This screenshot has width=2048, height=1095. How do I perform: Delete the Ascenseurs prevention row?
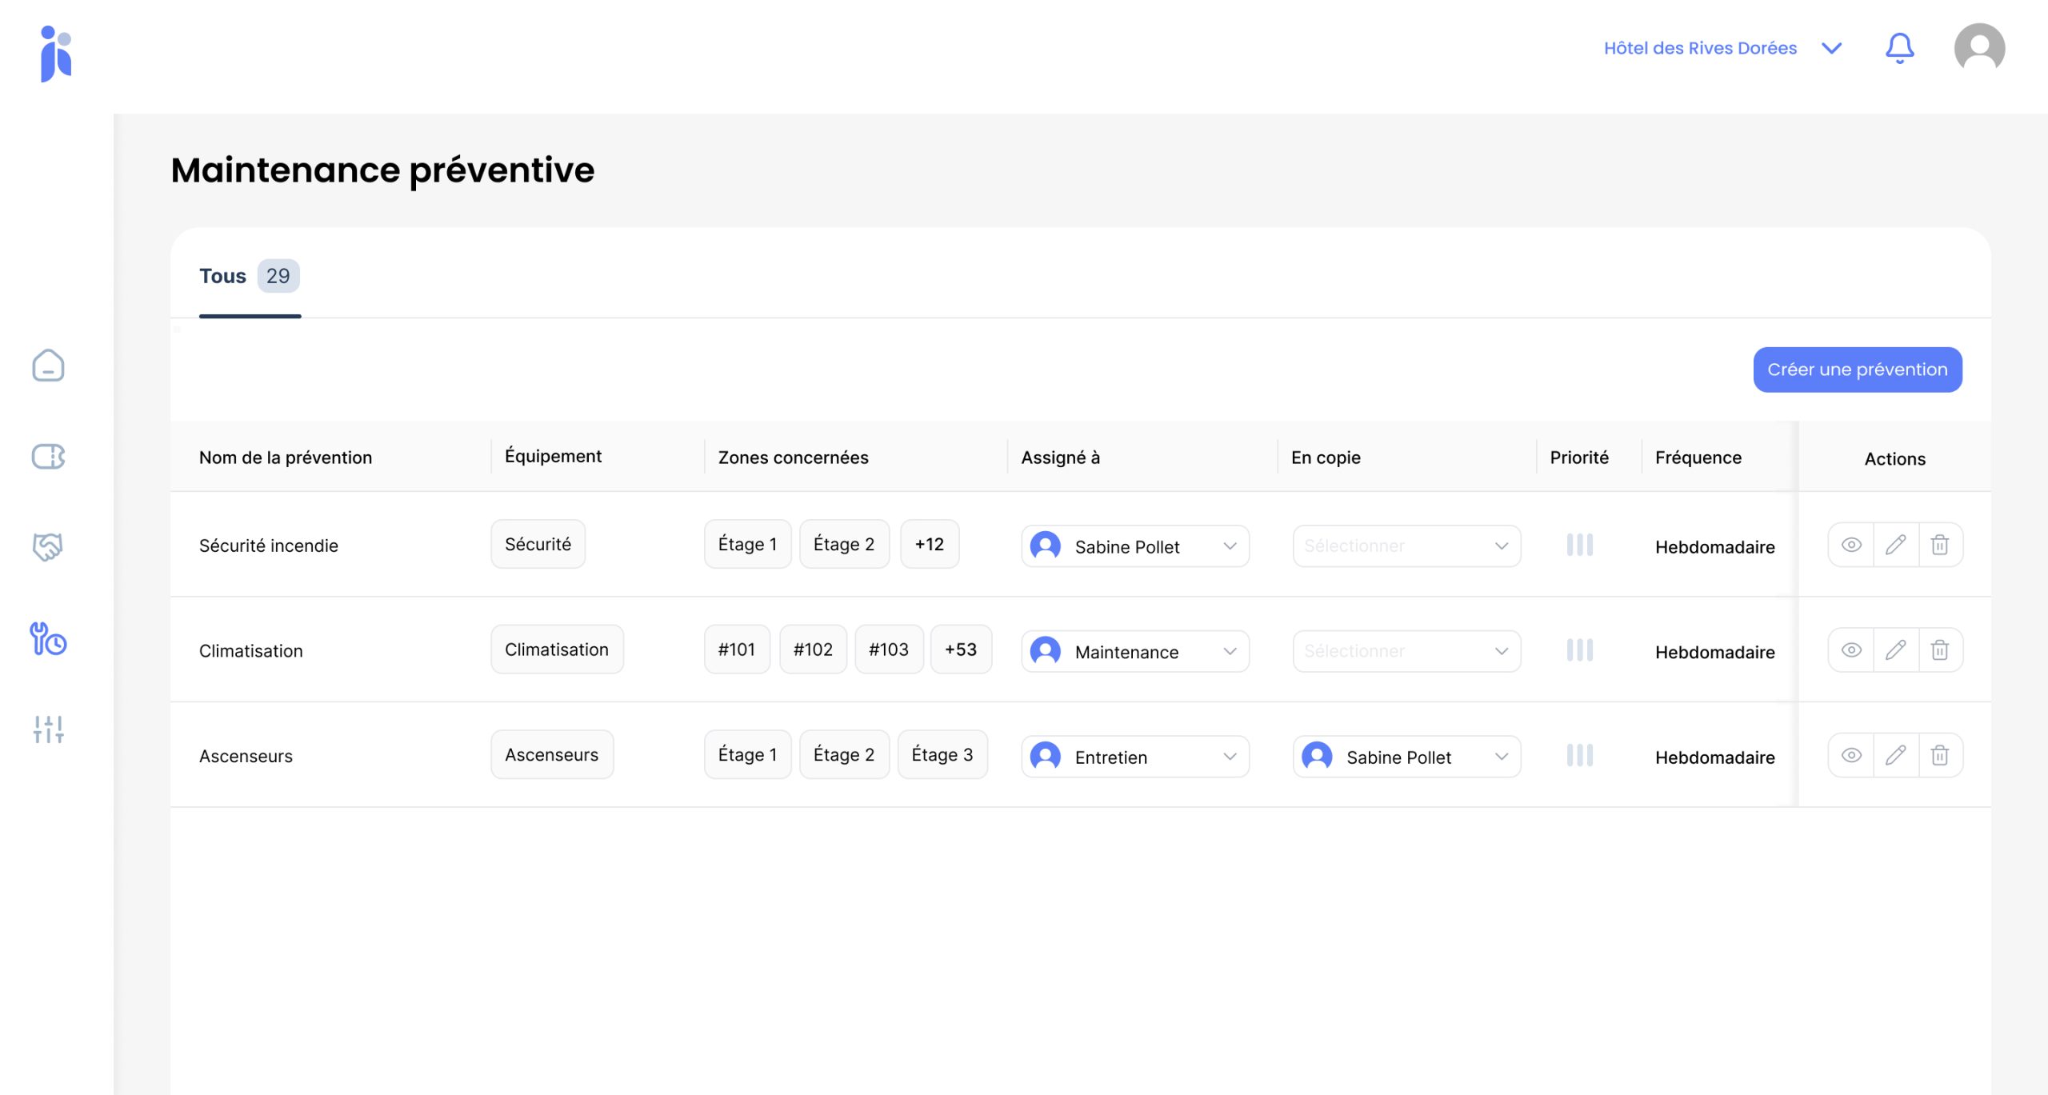click(1939, 755)
